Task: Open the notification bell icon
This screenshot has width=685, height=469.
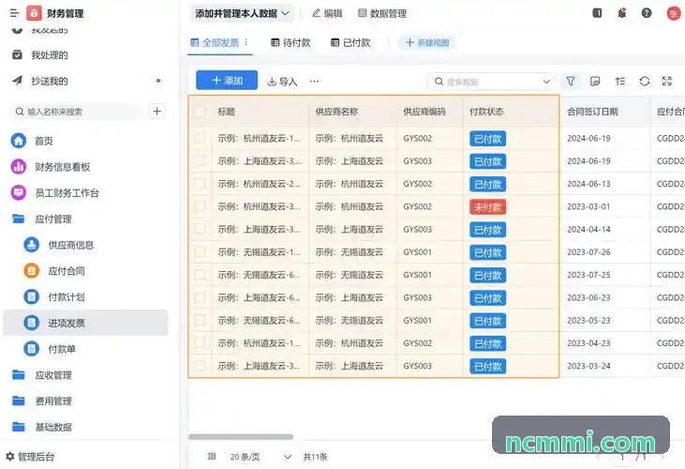Action: 621,13
